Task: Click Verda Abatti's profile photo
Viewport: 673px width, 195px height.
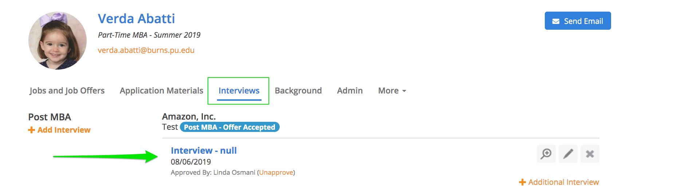Action: click(x=58, y=41)
